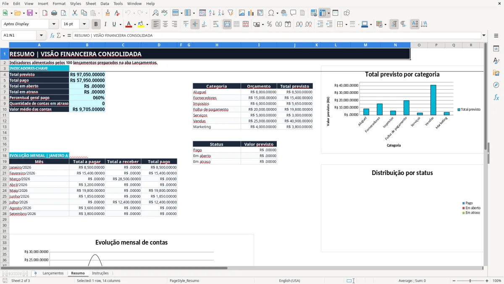Viewport: 504px width, 284px height.
Task: Open the font size dropdown
Action: pyautogui.click(x=84, y=24)
